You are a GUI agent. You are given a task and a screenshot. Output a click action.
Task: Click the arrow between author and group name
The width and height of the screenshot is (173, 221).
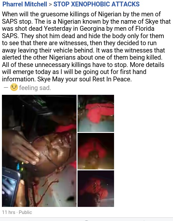[x=50, y=4]
